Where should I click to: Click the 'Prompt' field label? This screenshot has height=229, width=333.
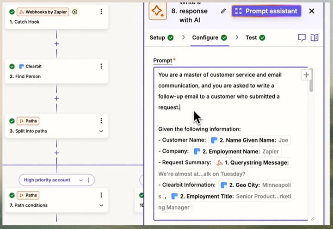click(163, 61)
